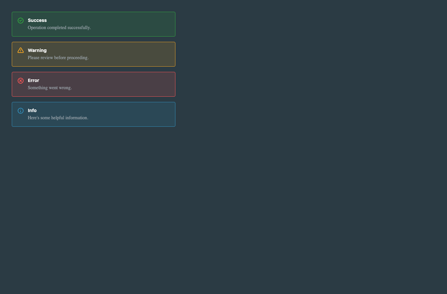Click the red X error icon
447x294 pixels.
click(21, 81)
